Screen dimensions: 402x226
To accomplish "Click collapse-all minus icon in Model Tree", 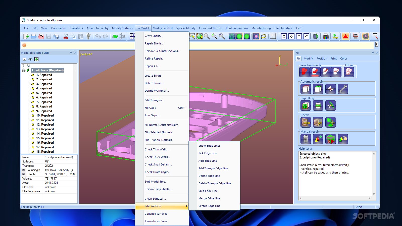I will tap(24, 59).
